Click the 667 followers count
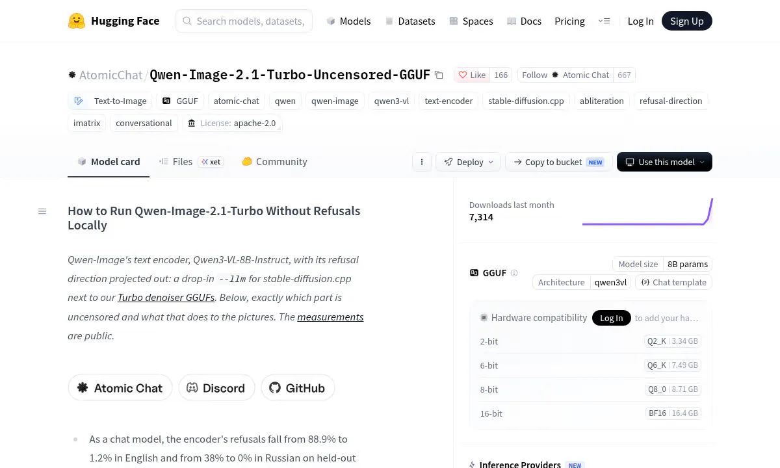780x468 pixels. (624, 75)
